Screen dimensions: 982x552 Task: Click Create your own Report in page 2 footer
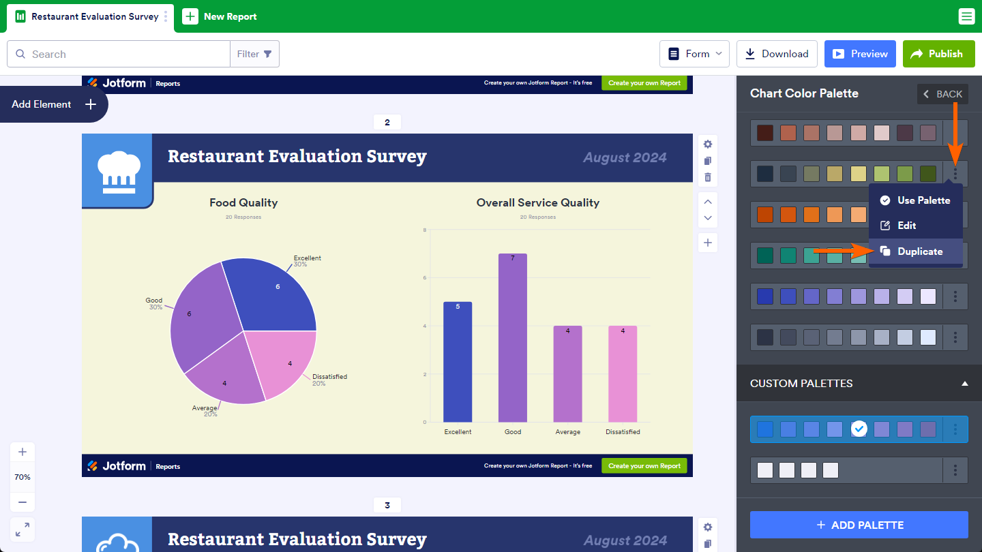coord(644,466)
